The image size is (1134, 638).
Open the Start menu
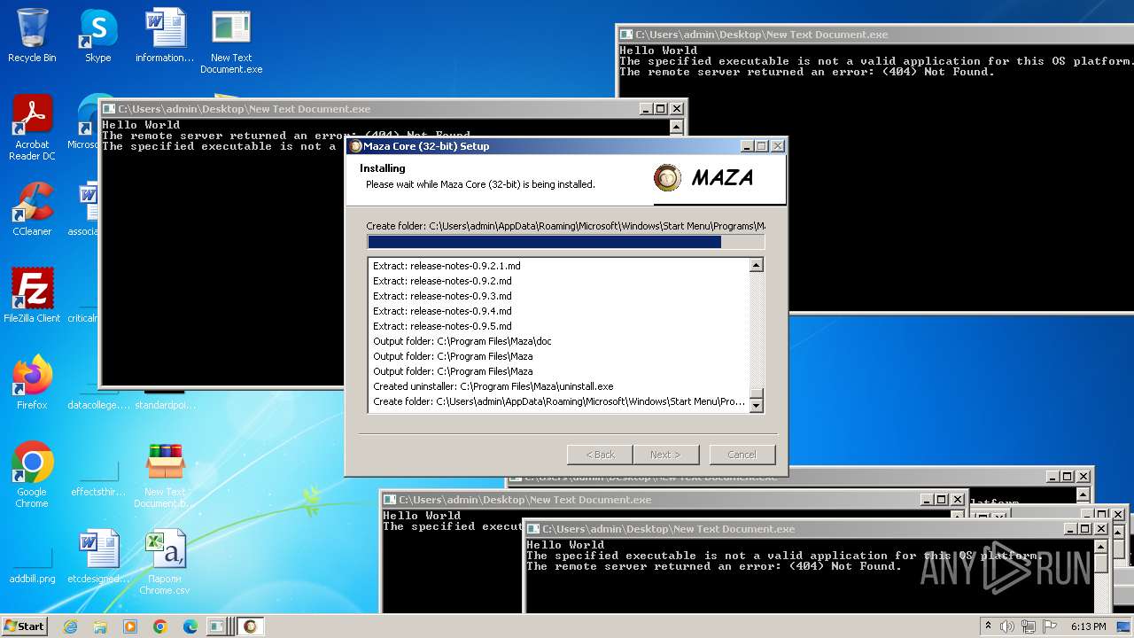(x=25, y=626)
